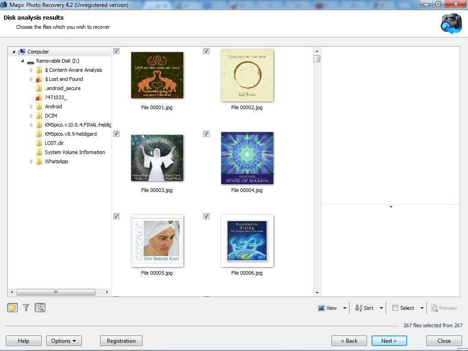Click the Sort A-Z icon

(x=358, y=308)
